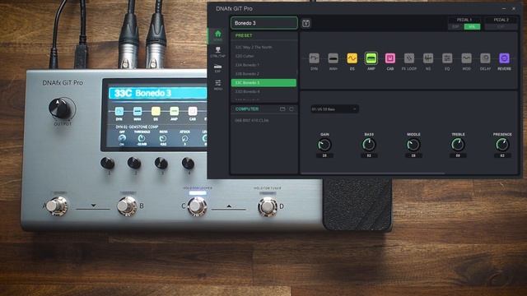The height and width of the screenshot is (296, 527).
Task: Click the save preset icon
Action: pos(305,23)
